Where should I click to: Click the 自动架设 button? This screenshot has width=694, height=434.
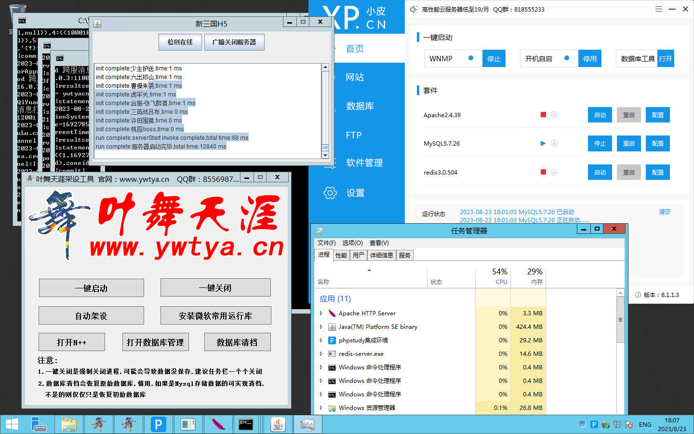[x=91, y=315]
